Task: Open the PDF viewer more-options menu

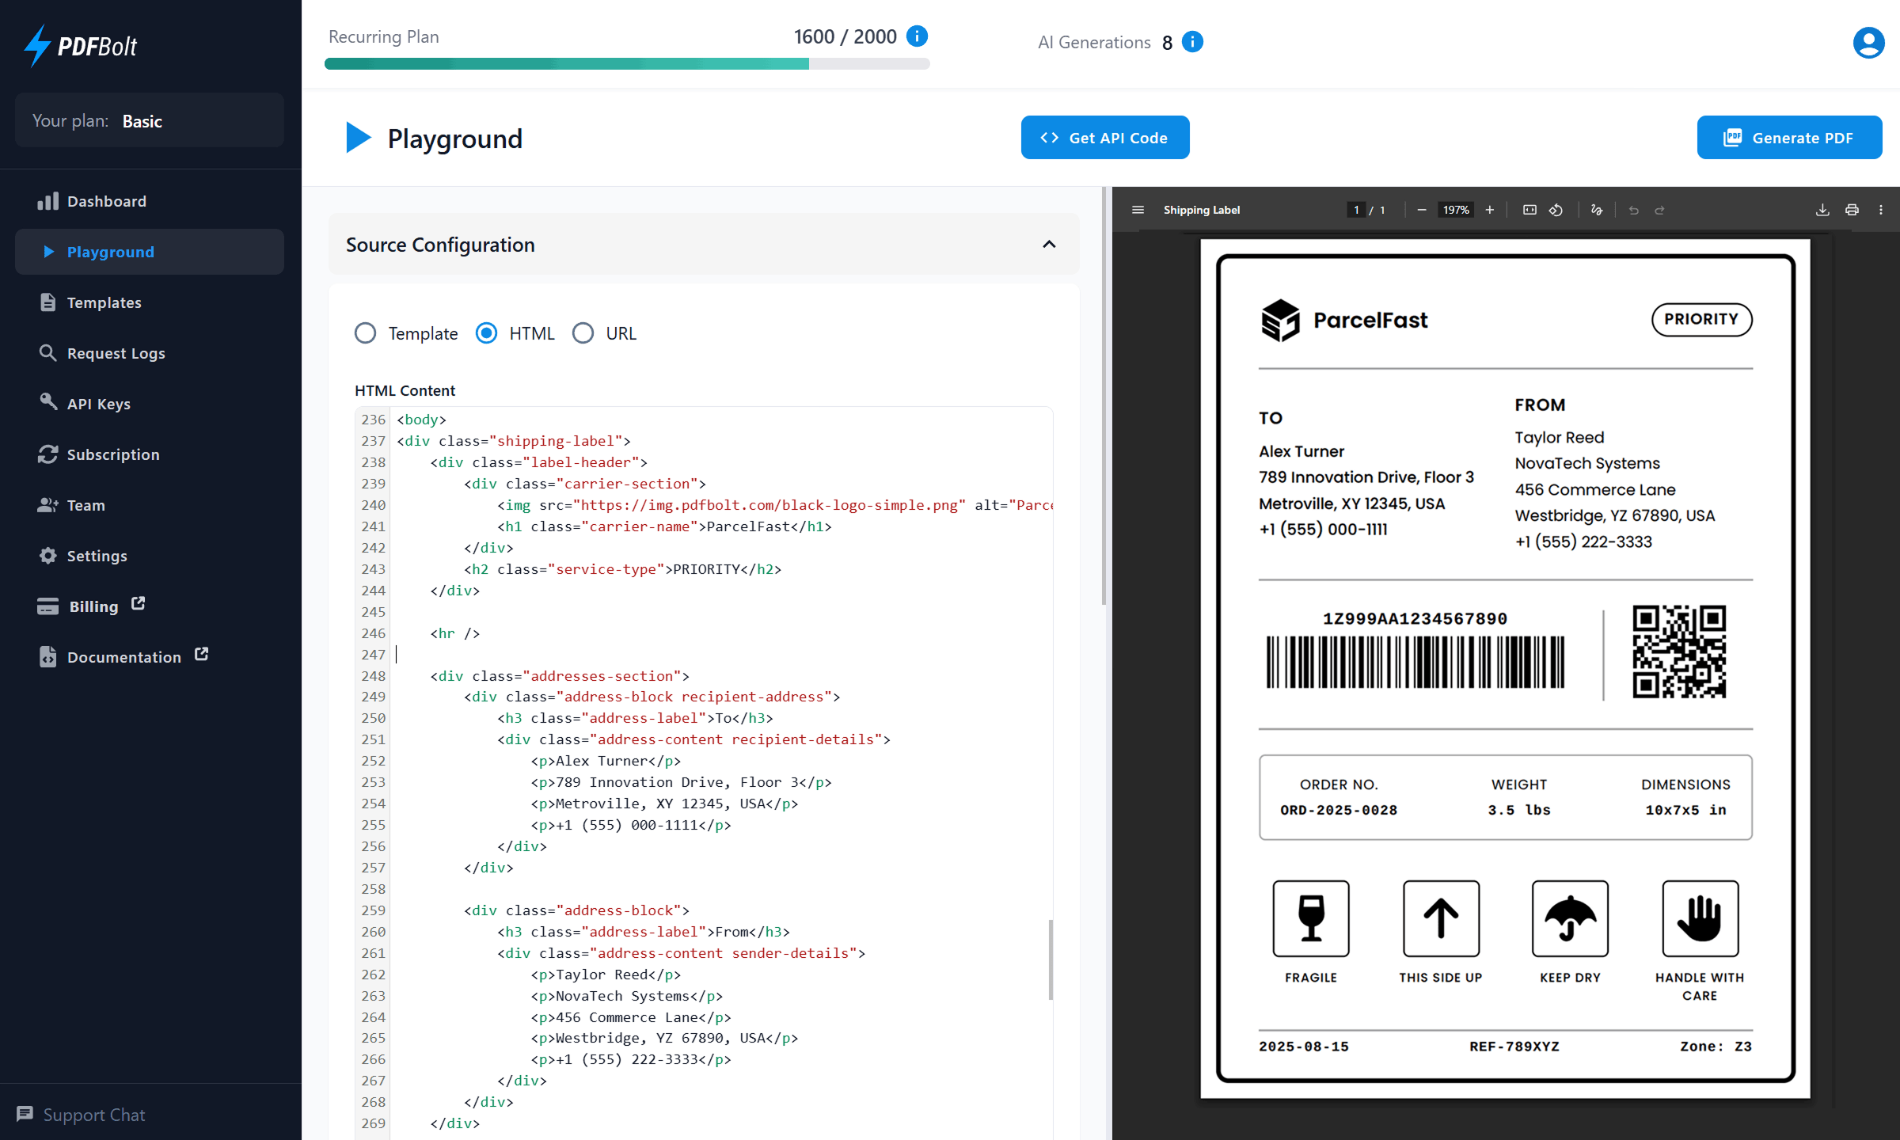Action: pyautogui.click(x=1882, y=210)
